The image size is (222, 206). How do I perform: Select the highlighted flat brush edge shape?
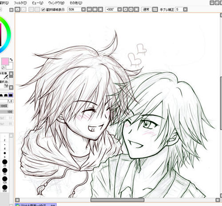tap(11, 95)
